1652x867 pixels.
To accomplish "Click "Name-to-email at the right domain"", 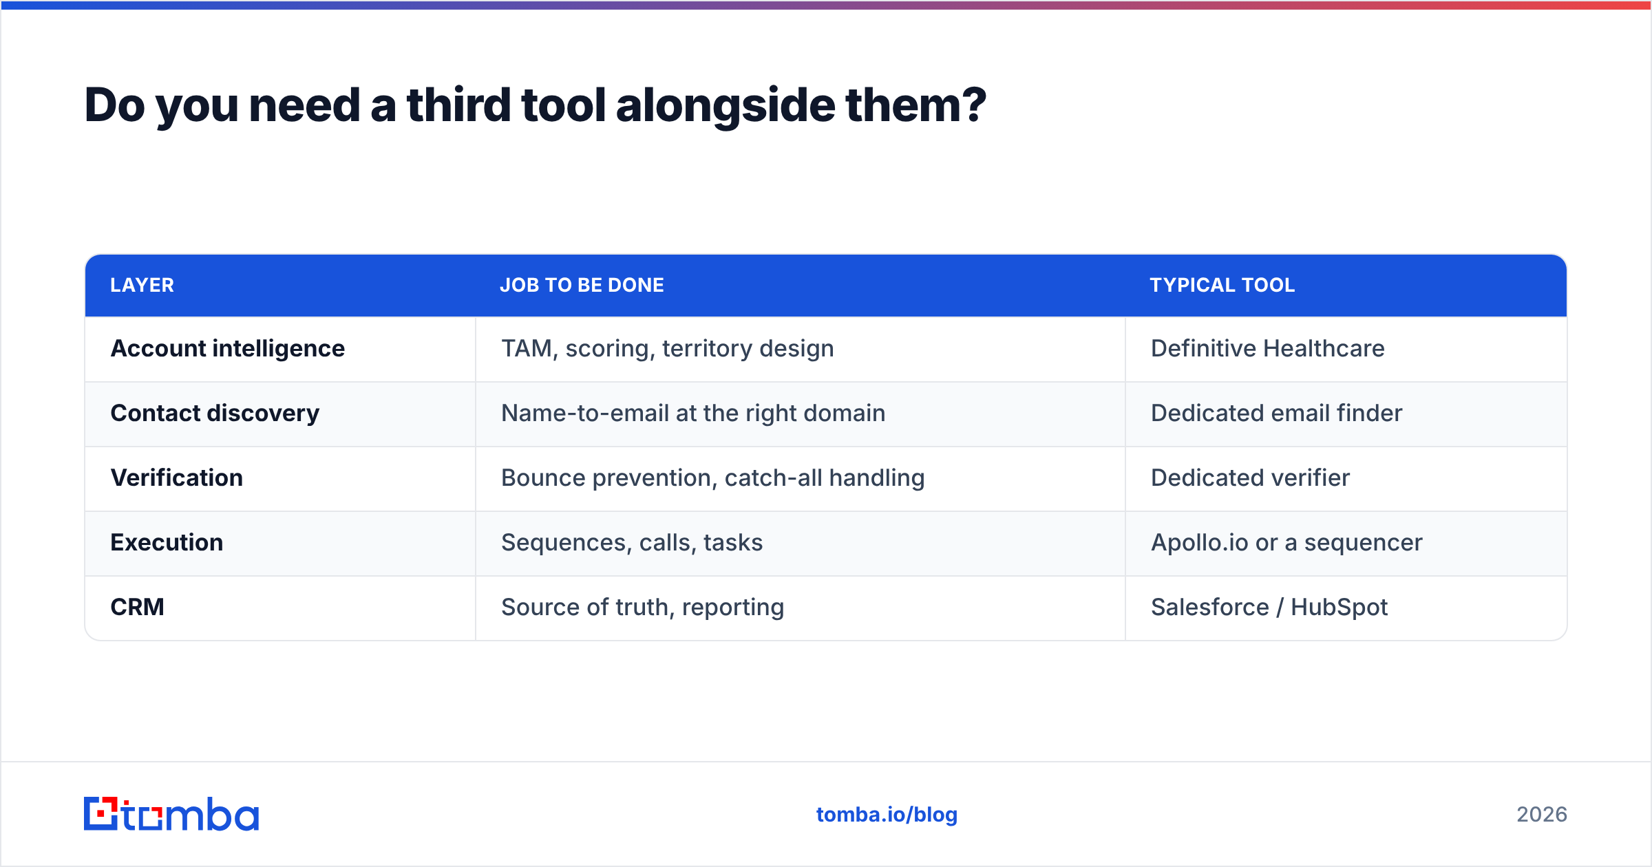I will [693, 413].
